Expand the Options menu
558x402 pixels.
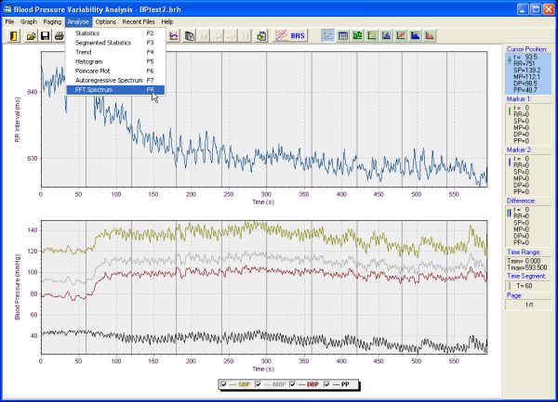point(105,20)
